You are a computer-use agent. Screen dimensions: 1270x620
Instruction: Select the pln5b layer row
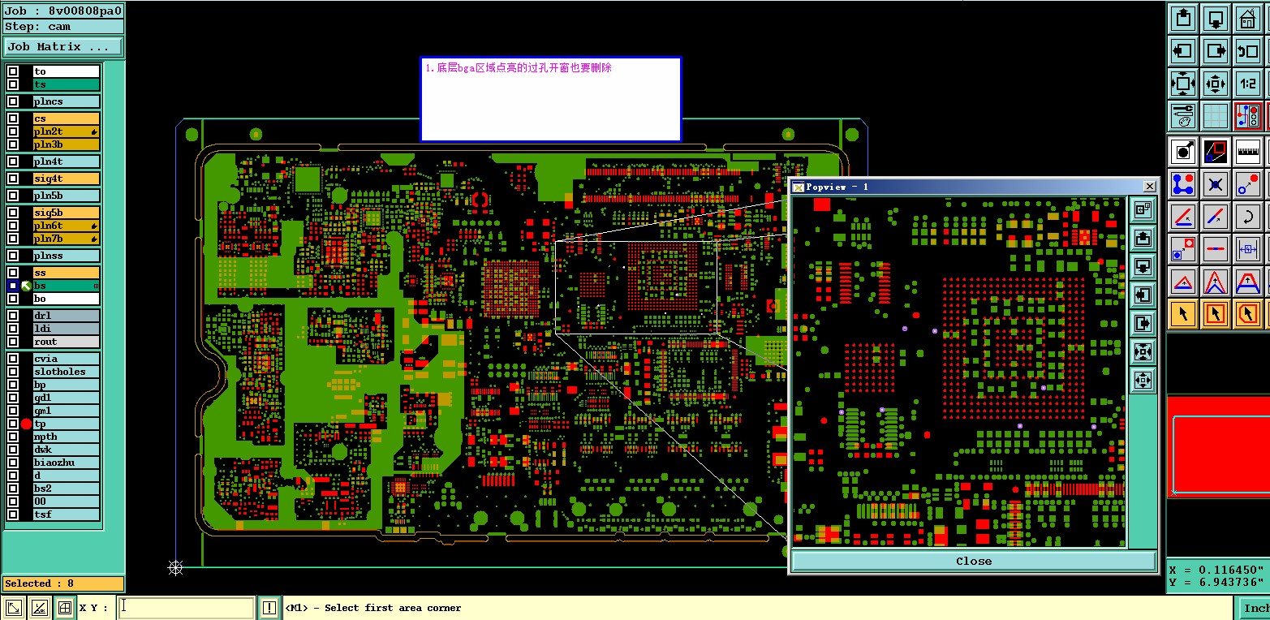point(66,196)
